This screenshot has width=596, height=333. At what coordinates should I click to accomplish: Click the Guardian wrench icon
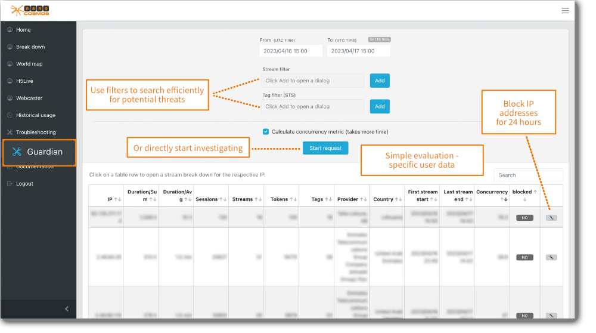tap(17, 152)
